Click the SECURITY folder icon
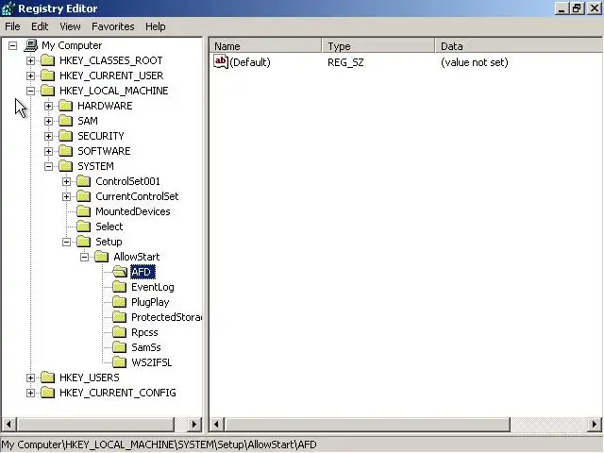Viewport: 604px width, 453px height. click(65, 136)
